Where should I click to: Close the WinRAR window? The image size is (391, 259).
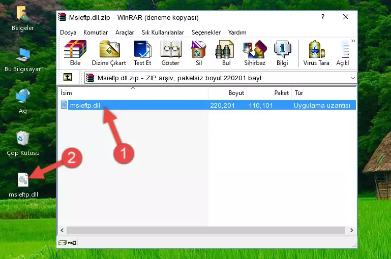pos(346,17)
